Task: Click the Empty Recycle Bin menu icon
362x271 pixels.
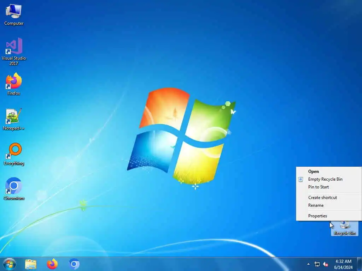Action: [x=300, y=179]
